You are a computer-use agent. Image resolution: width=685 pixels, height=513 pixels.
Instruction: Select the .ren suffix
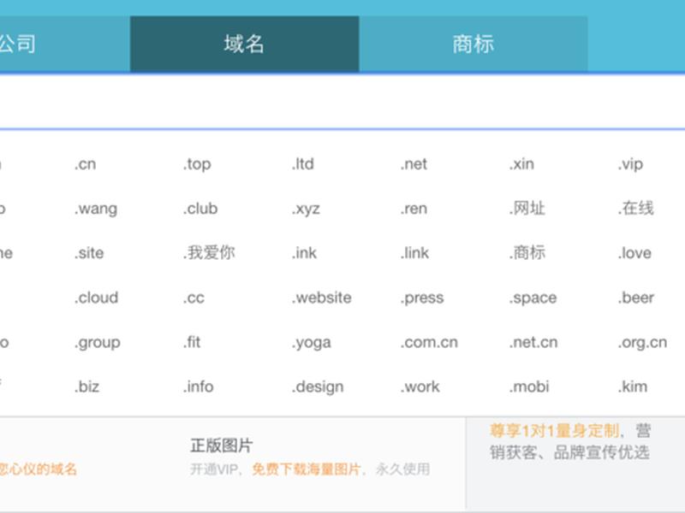414,209
